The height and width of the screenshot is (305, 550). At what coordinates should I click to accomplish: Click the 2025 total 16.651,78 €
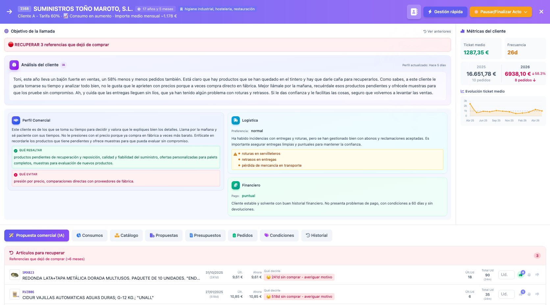coord(481,74)
